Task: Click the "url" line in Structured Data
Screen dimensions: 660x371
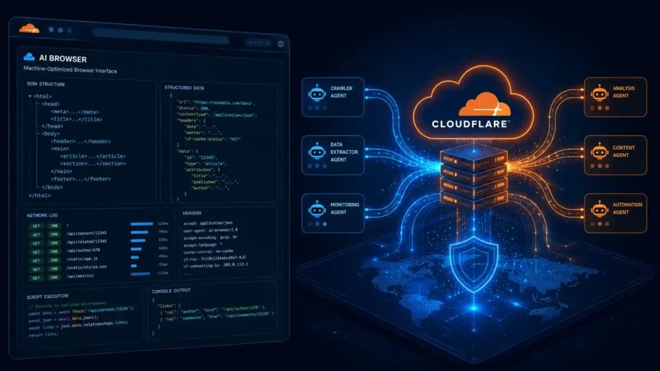Action: click(216, 102)
